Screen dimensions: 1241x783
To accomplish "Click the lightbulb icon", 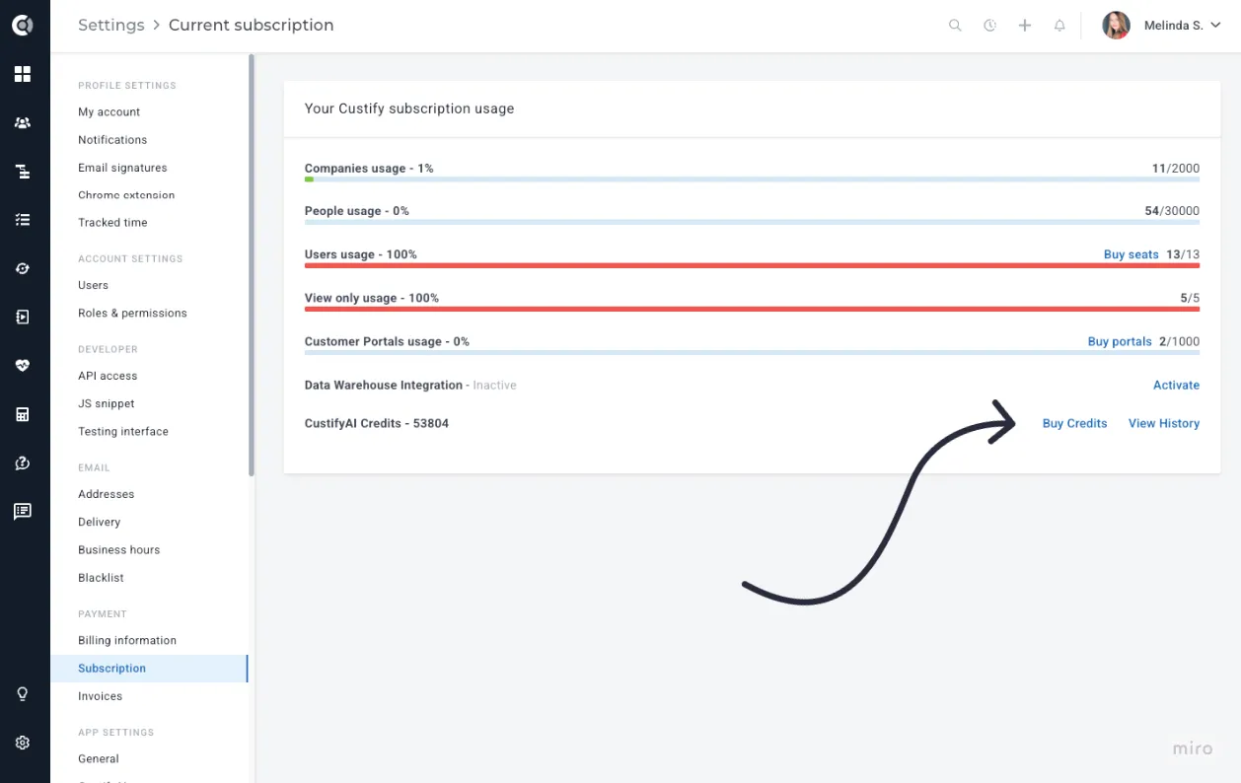I will point(23,694).
